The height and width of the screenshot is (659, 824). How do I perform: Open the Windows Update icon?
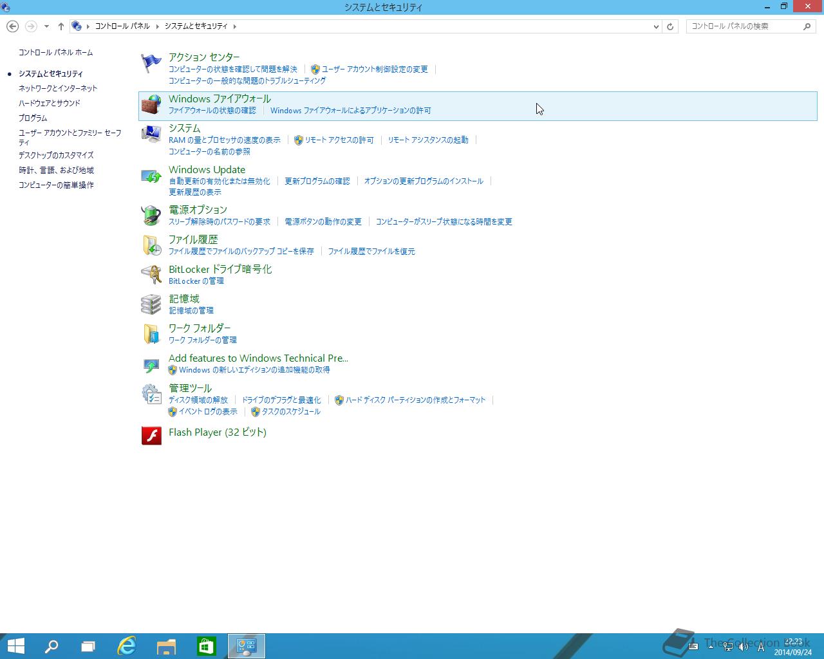(x=151, y=176)
